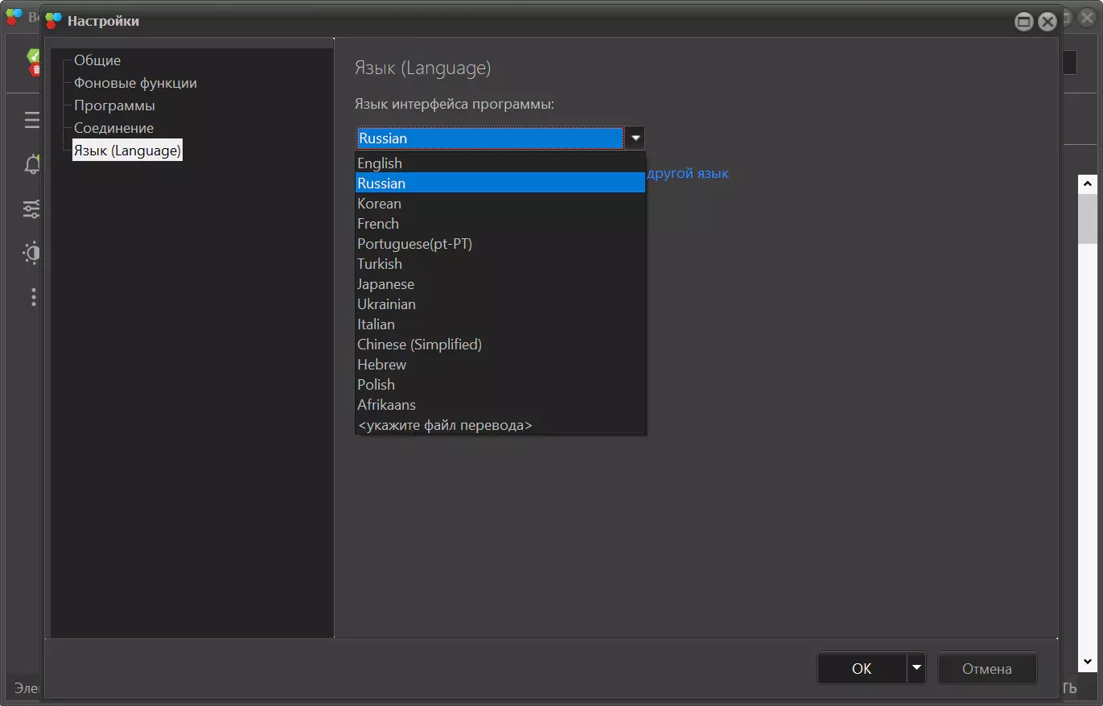Viewport: 1103px width, 706px height.
Task: Click the sliders settings icon in sidebar
Action: point(32,210)
